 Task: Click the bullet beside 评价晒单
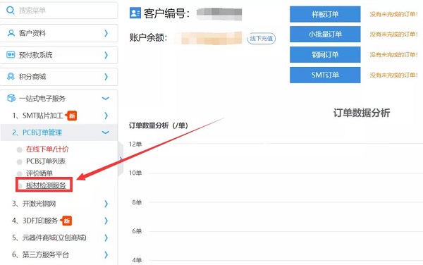(x=20, y=173)
